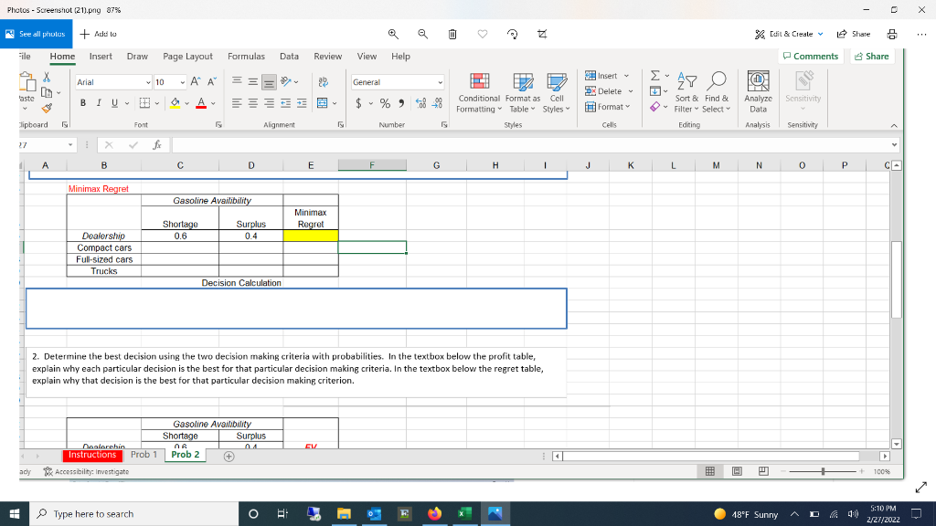936x526 pixels.
Task: Open the Comments panel
Action: 812,56
